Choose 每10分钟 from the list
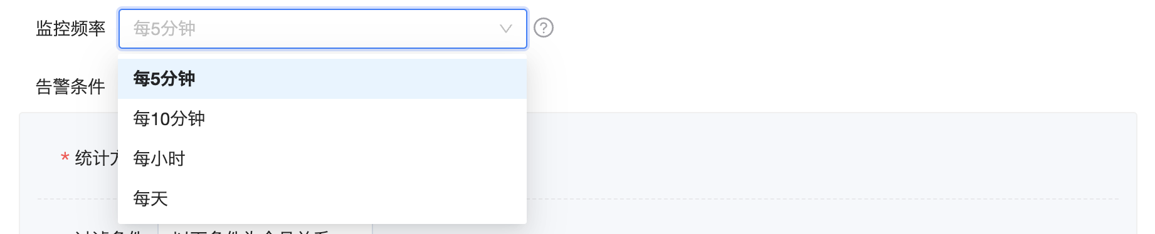This screenshot has width=1155, height=234. coord(322,119)
